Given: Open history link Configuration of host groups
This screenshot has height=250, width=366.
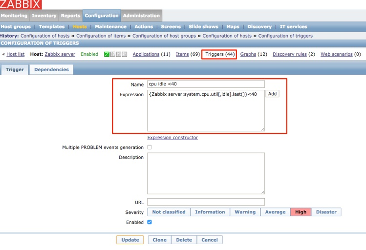Looking at the screenshot, I should pyautogui.click(x=164, y=36).
